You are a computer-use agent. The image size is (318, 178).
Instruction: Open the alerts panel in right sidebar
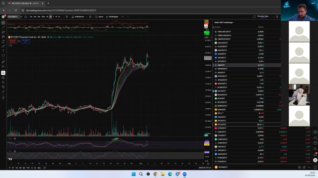(x=315, y=137)
